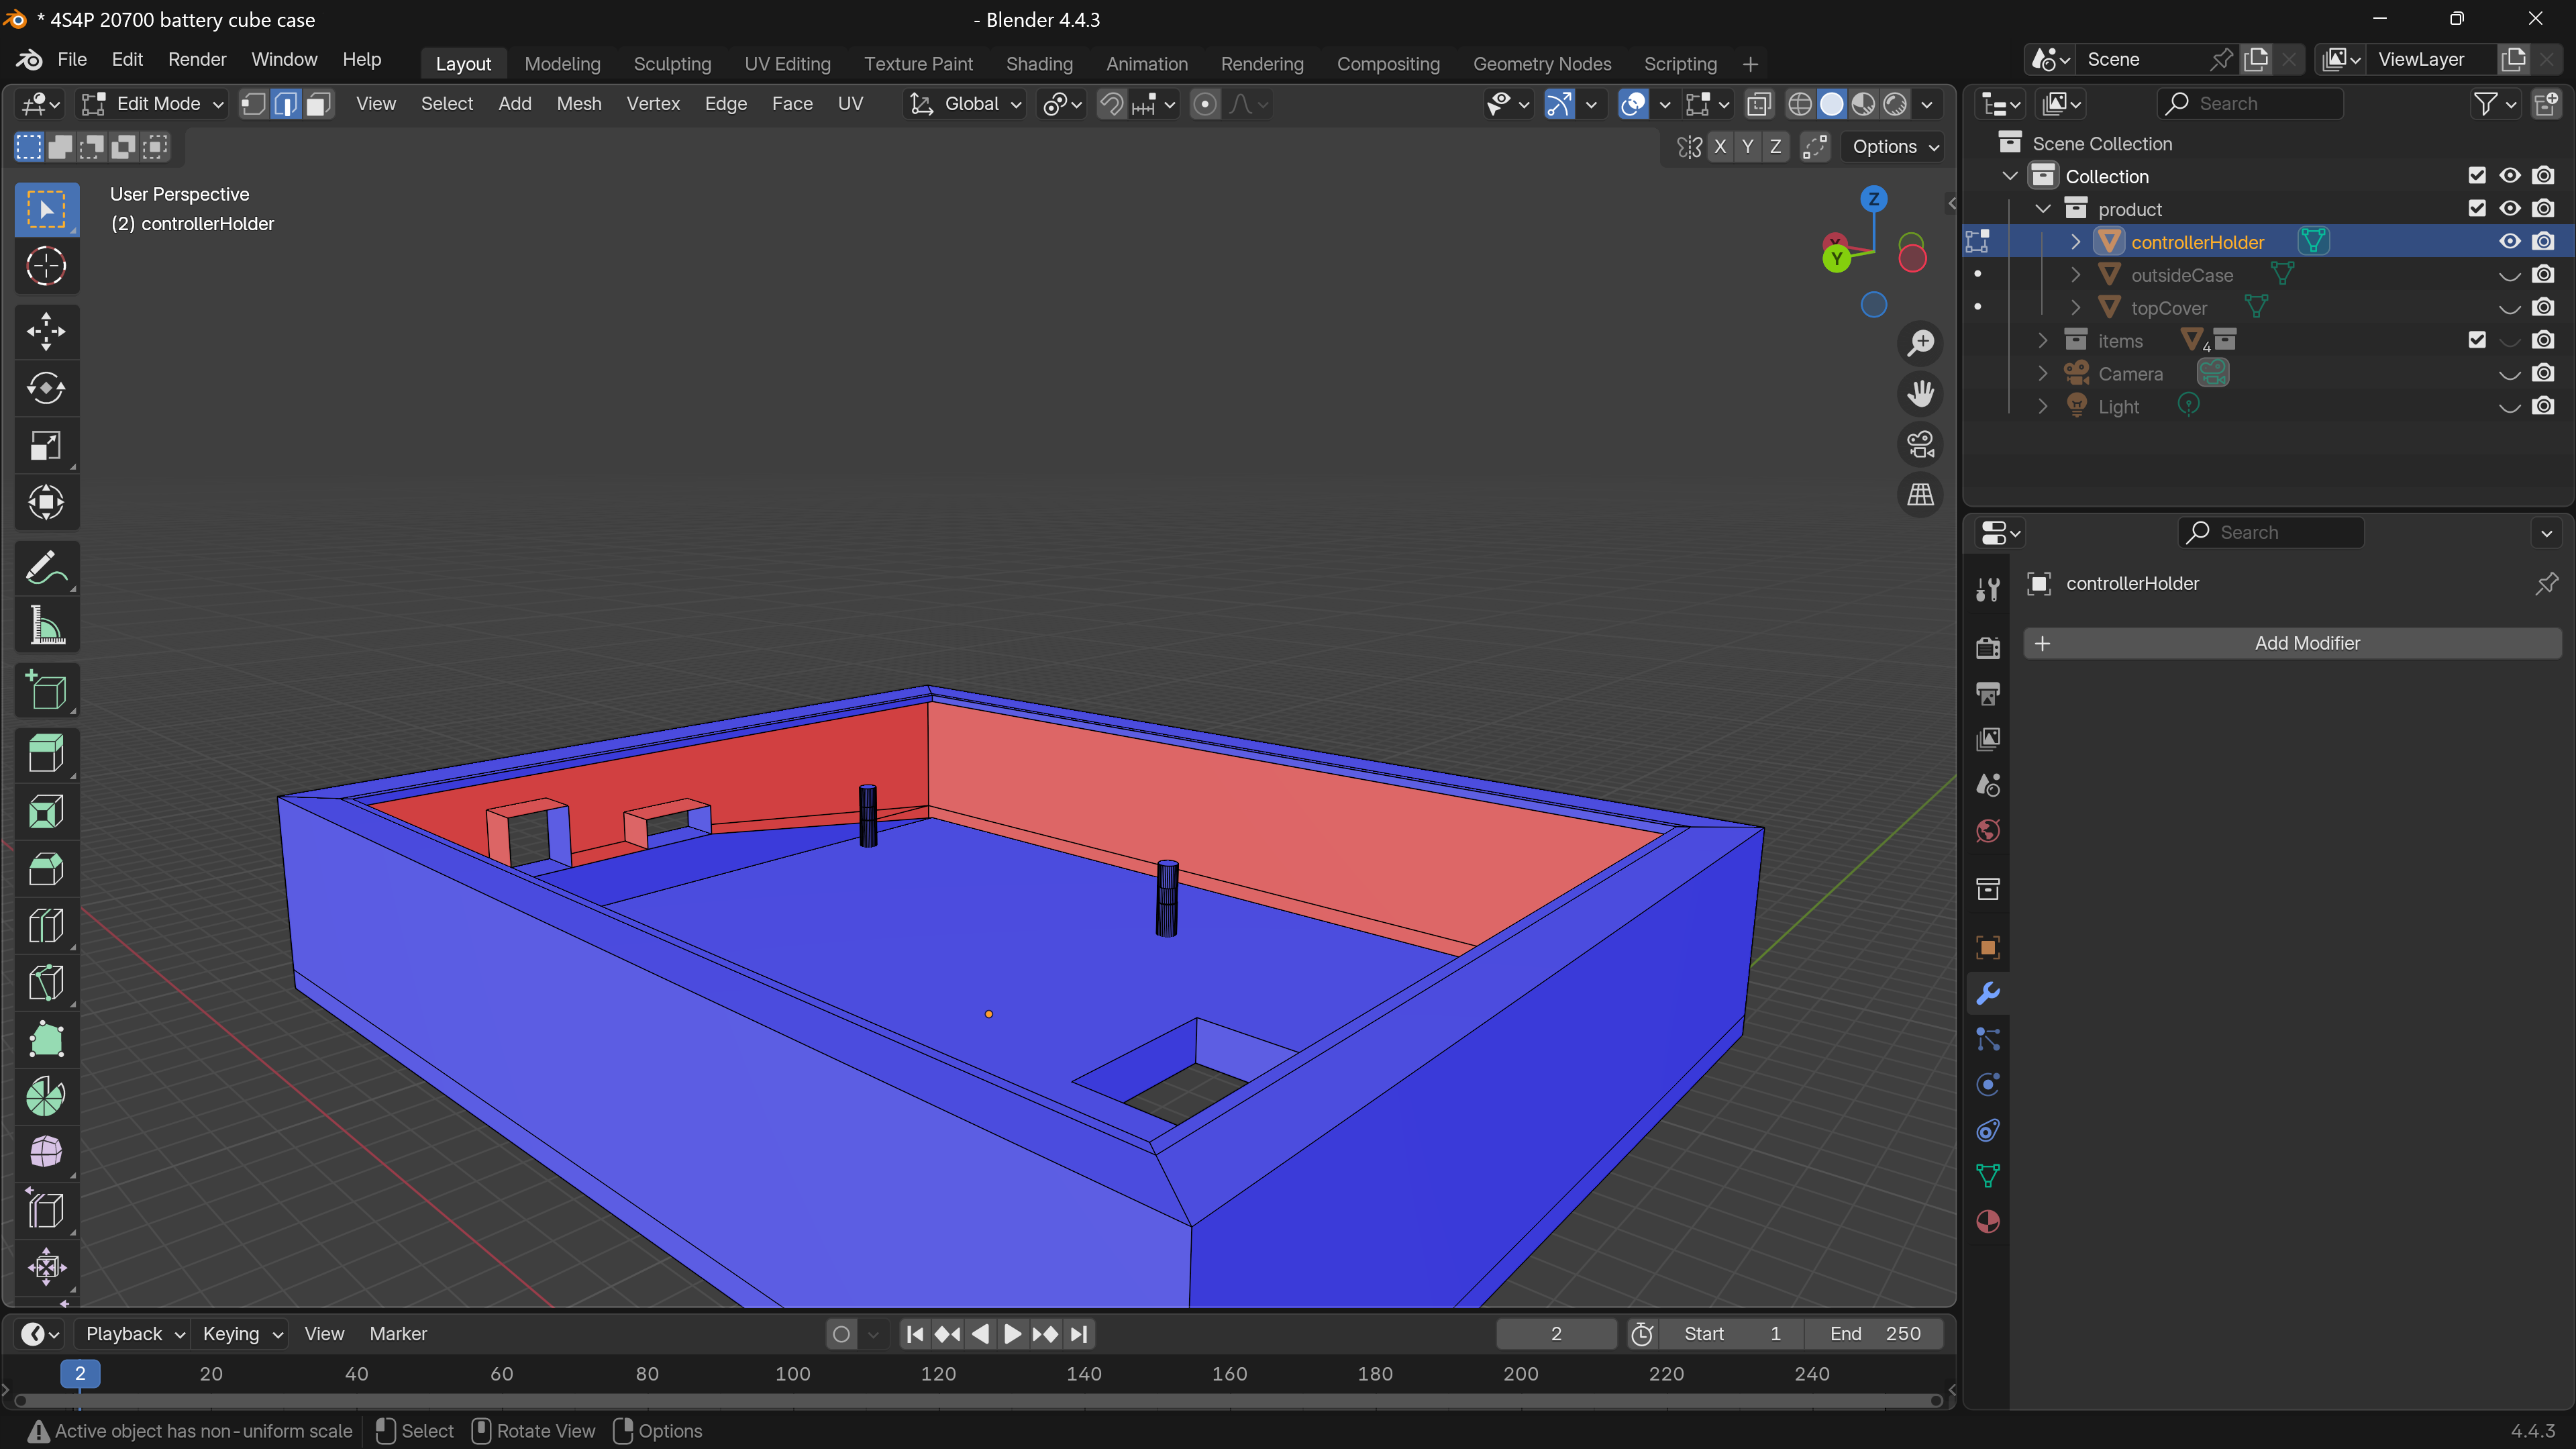Click frame 100 on the timeline

pos(793,1374)
